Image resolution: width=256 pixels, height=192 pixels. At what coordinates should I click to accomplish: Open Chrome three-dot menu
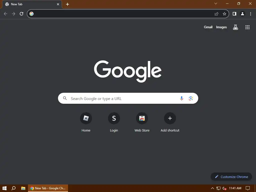click(250, 14)
